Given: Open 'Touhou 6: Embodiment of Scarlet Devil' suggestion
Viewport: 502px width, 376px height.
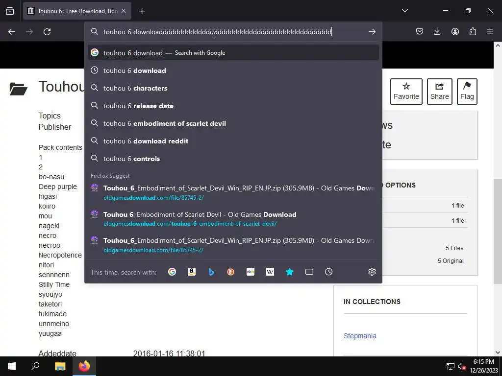Looking at the screenshot, I should click(x=233, y=219).
